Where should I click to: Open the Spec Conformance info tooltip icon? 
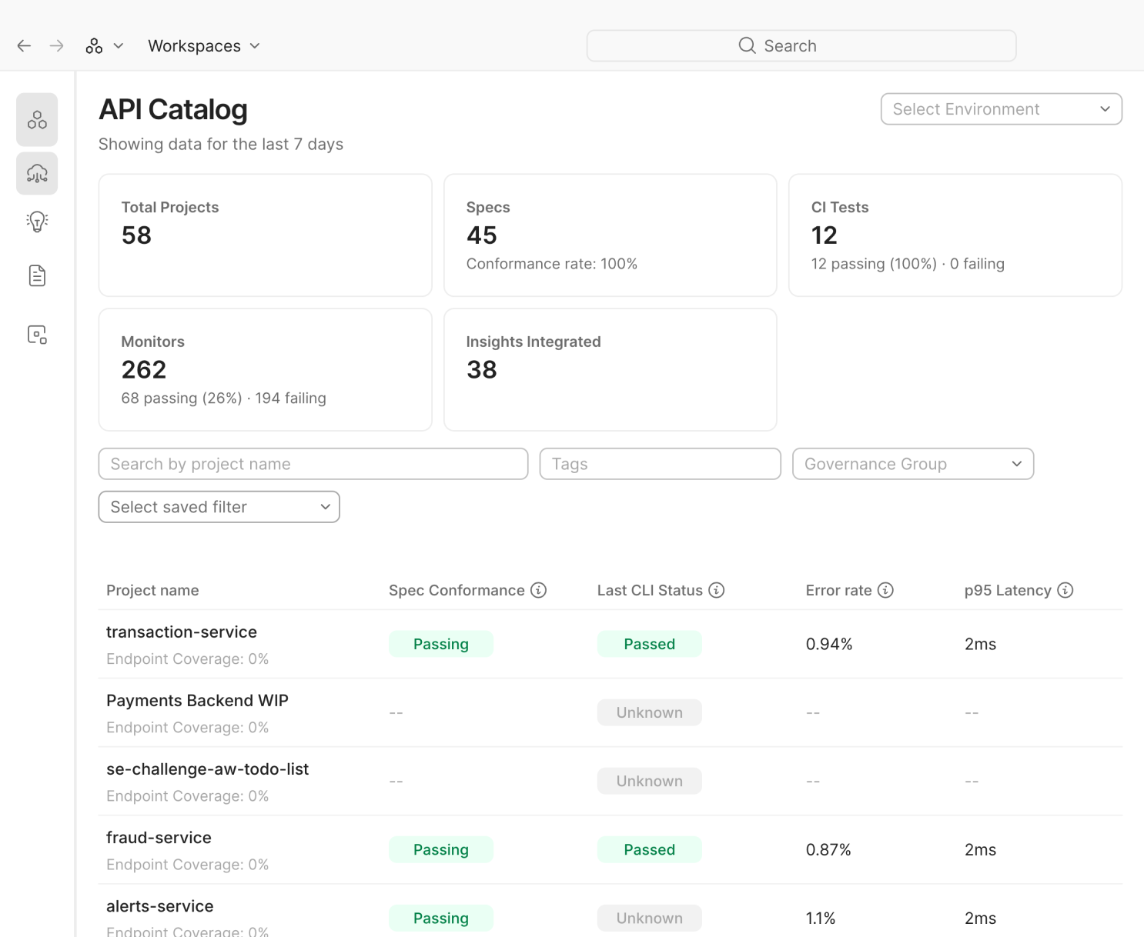537,590
